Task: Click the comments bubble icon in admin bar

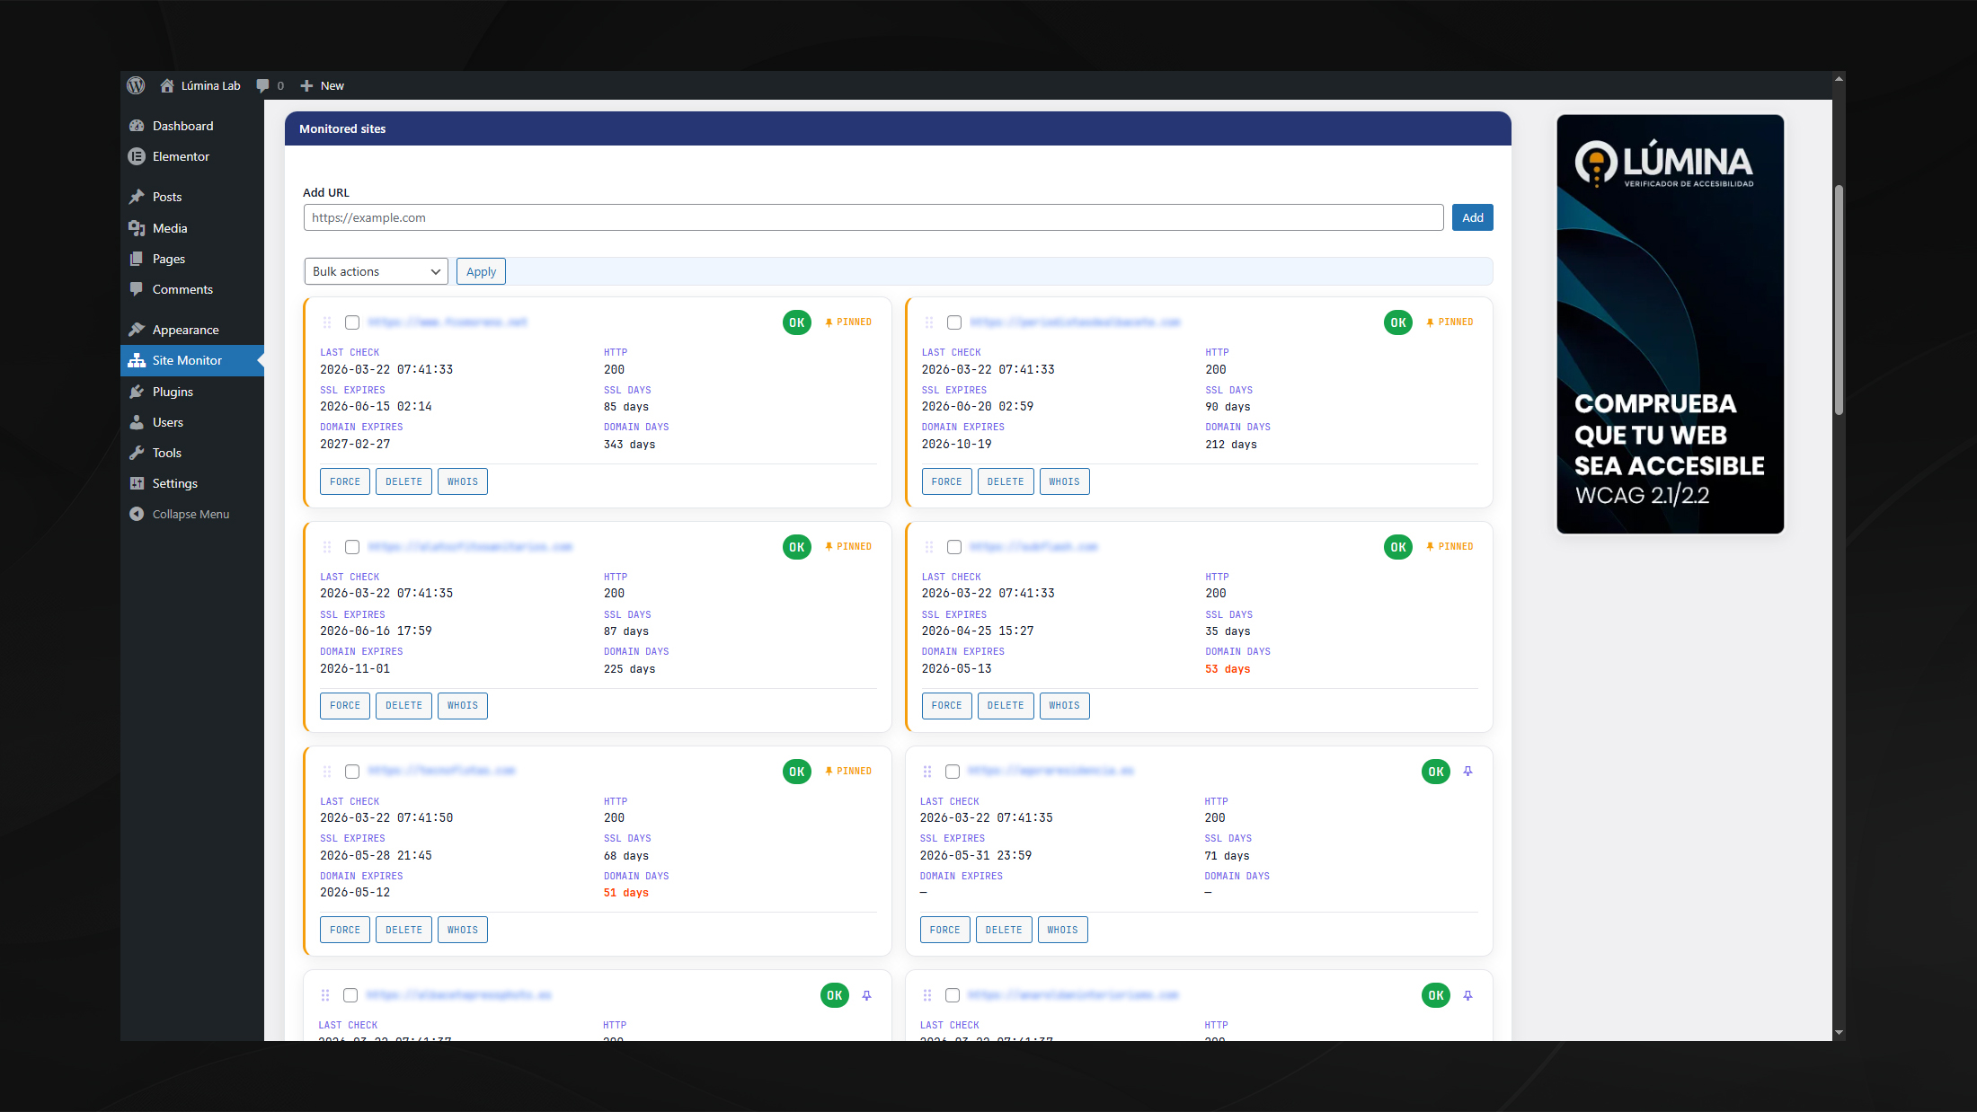Action: point(262,85)
